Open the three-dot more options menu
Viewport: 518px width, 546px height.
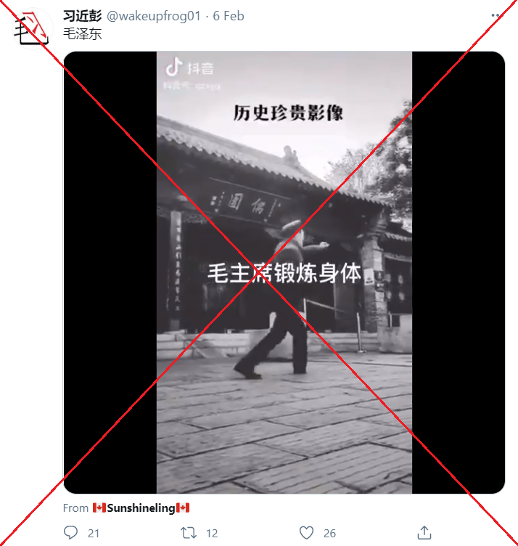[x=498, y=15]
